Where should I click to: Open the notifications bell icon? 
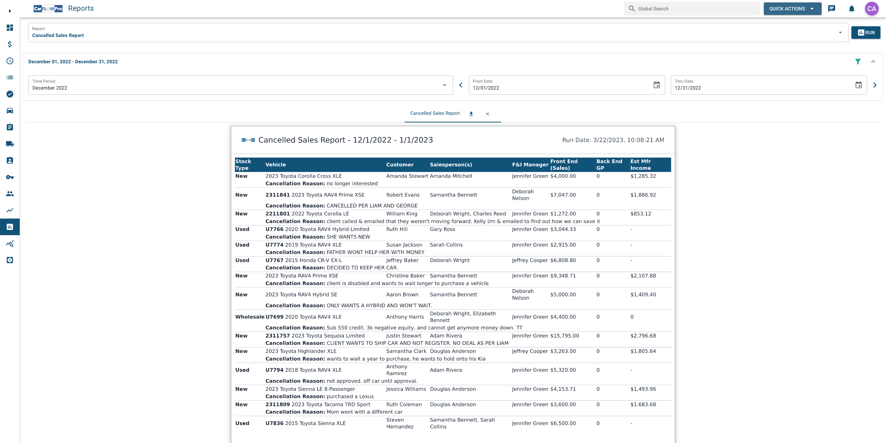coord(851,9)
